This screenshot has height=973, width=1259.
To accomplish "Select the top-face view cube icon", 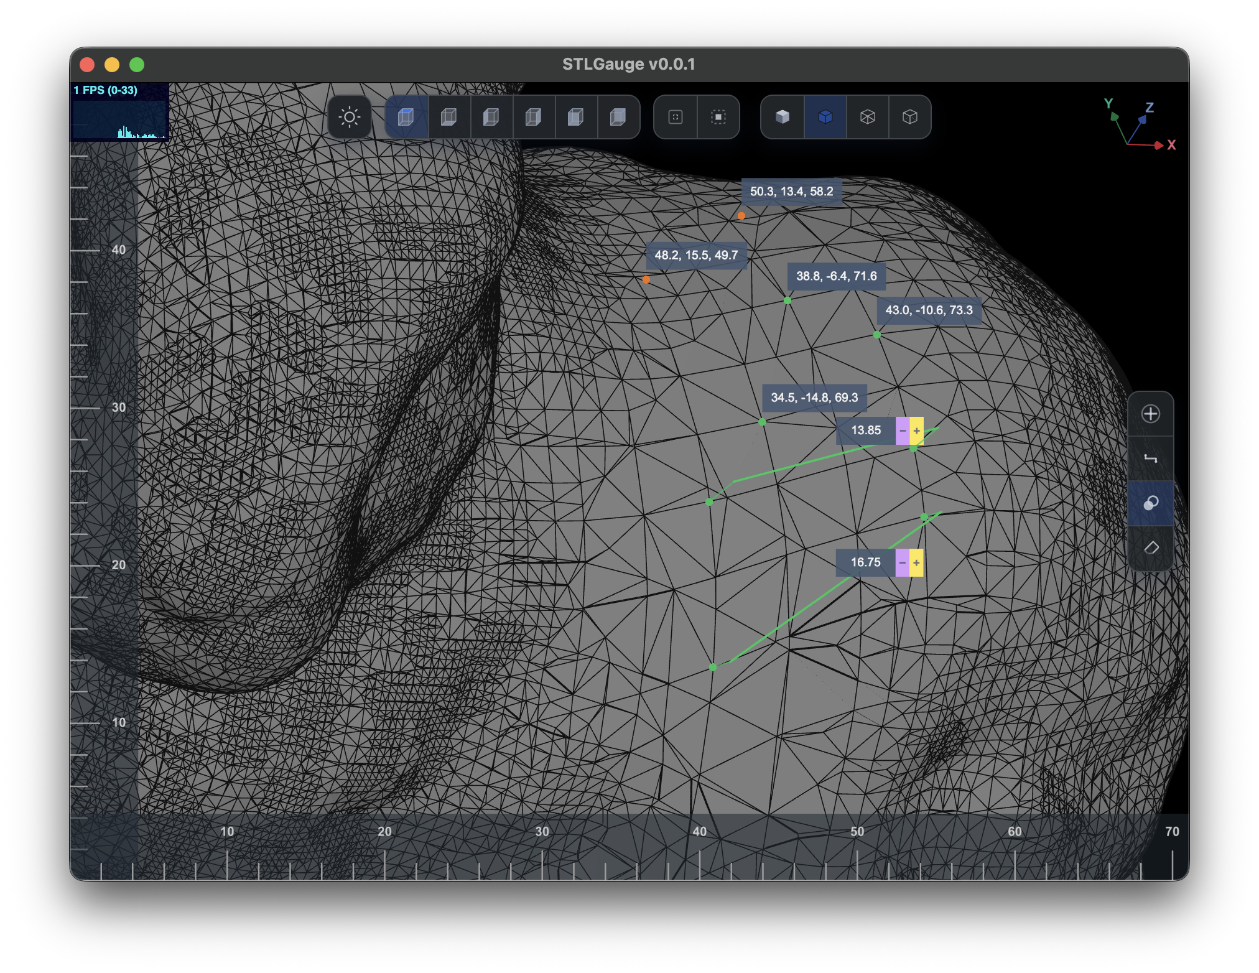I will (x=406, y=117).
